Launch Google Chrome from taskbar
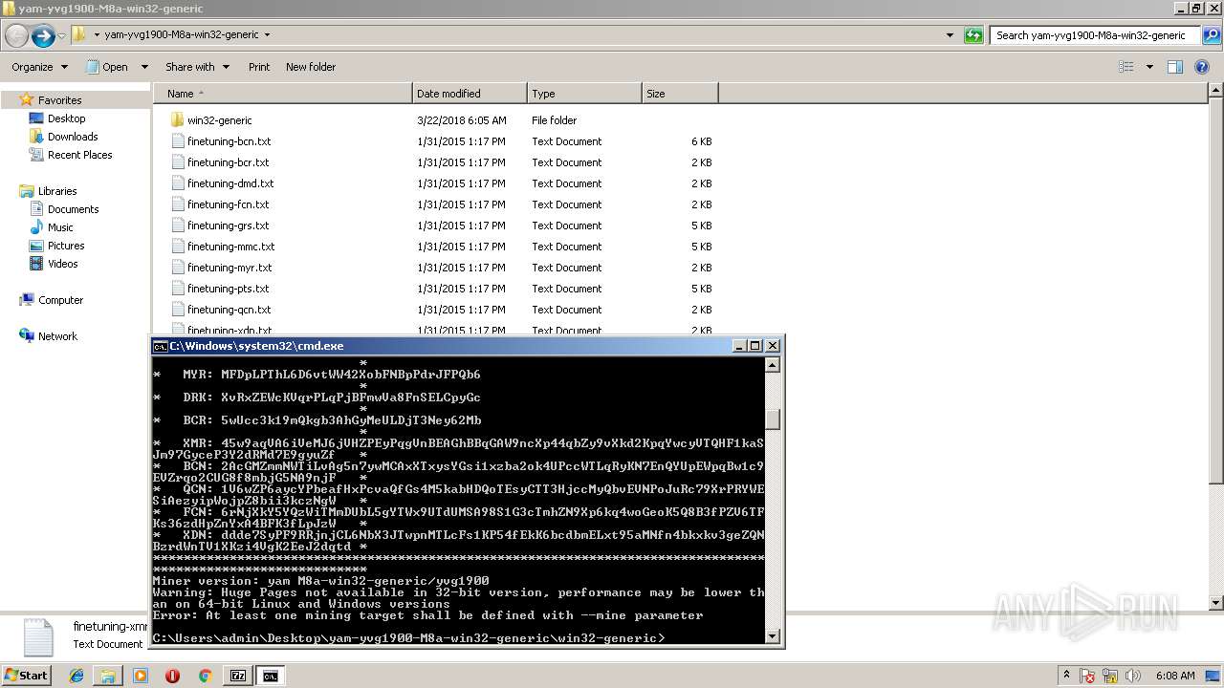The width and height of the screenshot is (1224, 688). pyautogui.click(x=205, y=676)
